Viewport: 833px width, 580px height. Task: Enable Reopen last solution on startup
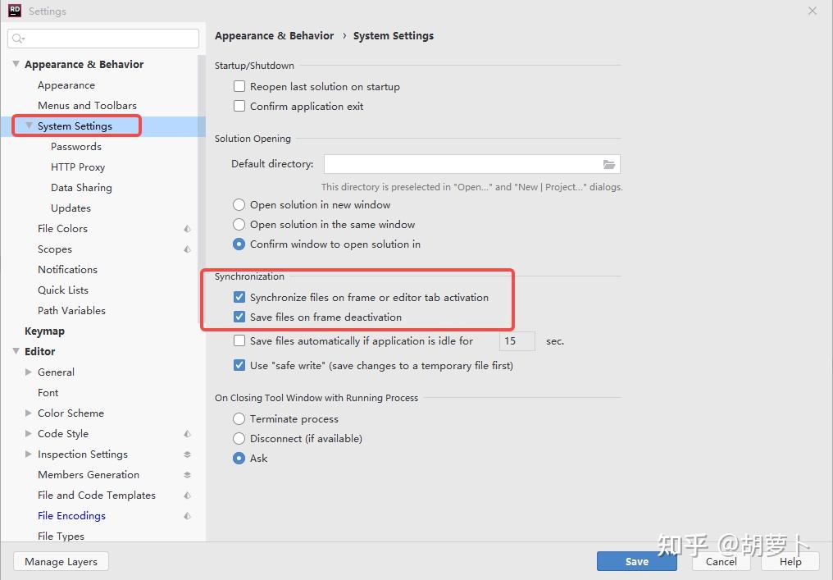[x=239, y=86]
